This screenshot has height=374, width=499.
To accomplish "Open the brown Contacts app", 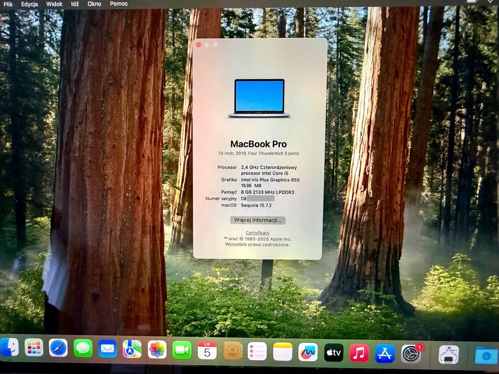I will [x=232, y=350].
